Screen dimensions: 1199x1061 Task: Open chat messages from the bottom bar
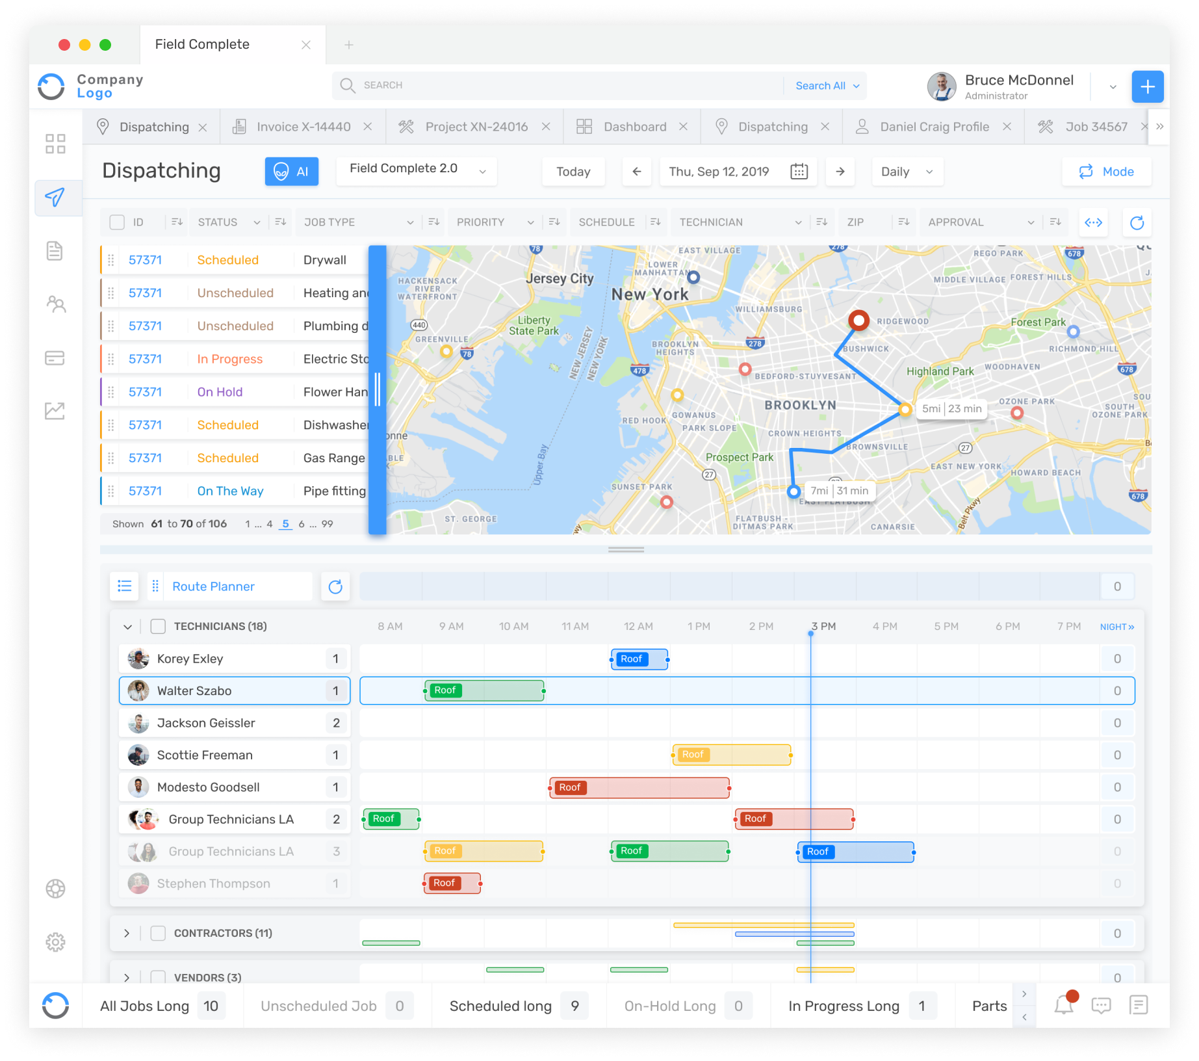(x=1102, y=1005)
